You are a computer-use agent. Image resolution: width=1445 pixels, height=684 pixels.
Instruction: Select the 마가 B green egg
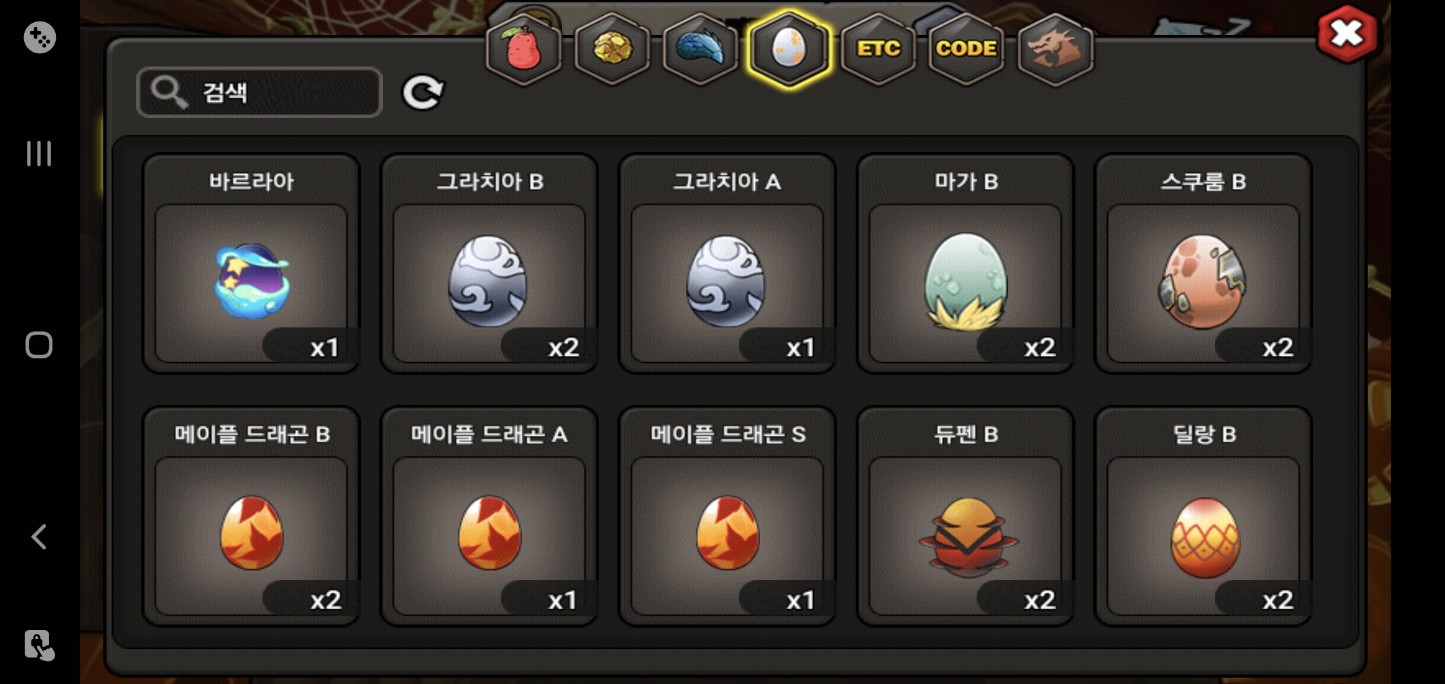(x=965, y=263)
